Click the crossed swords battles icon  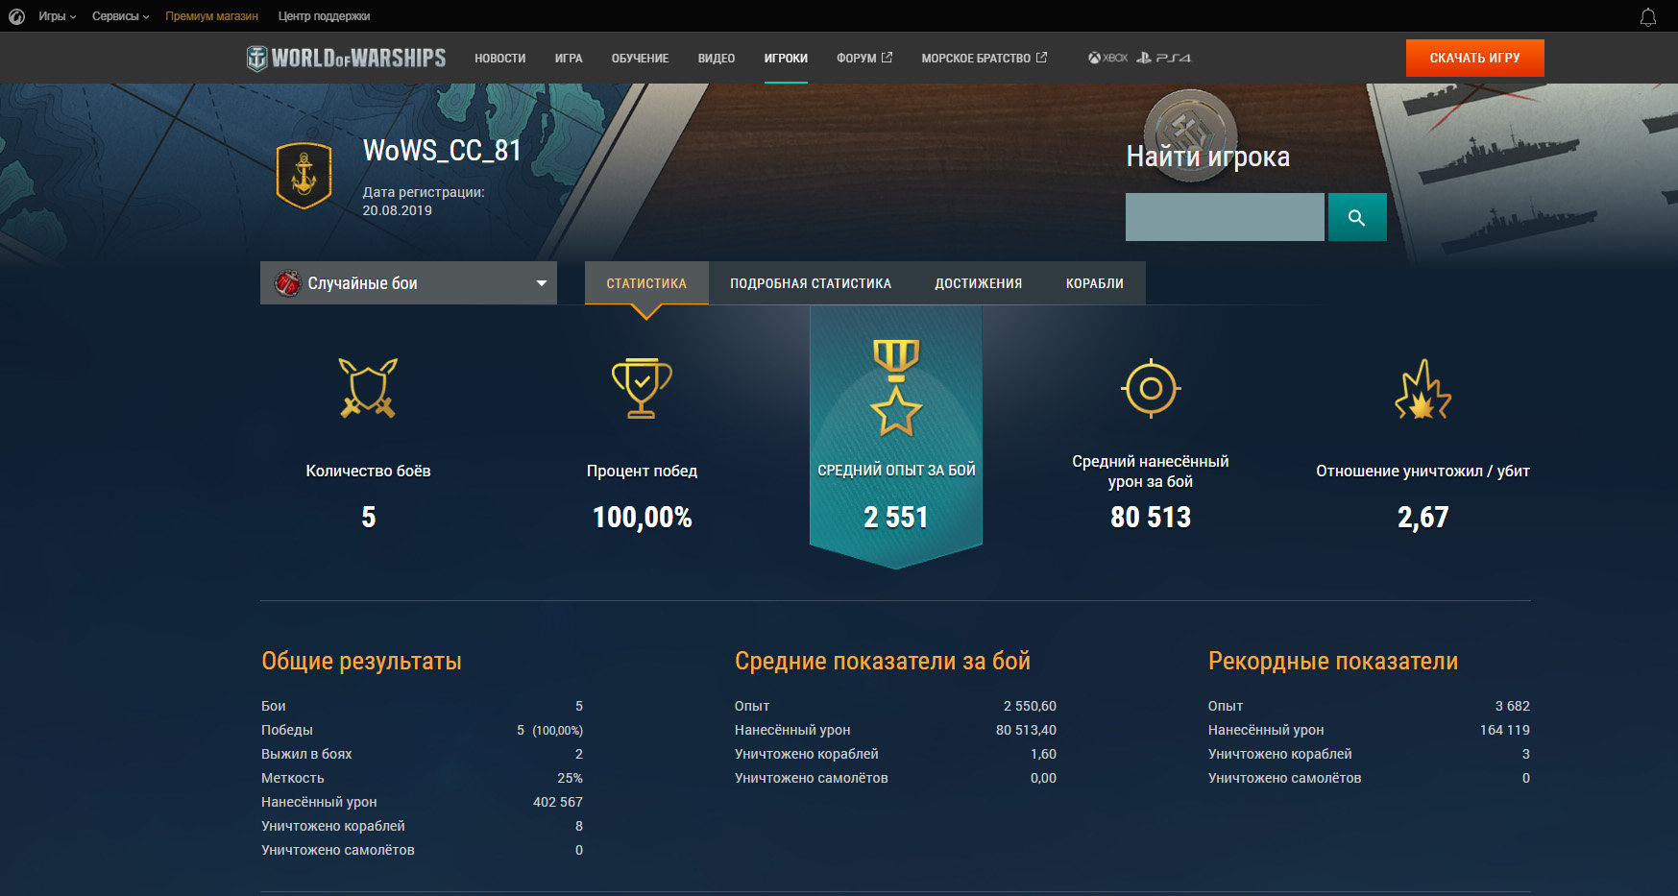368,388
